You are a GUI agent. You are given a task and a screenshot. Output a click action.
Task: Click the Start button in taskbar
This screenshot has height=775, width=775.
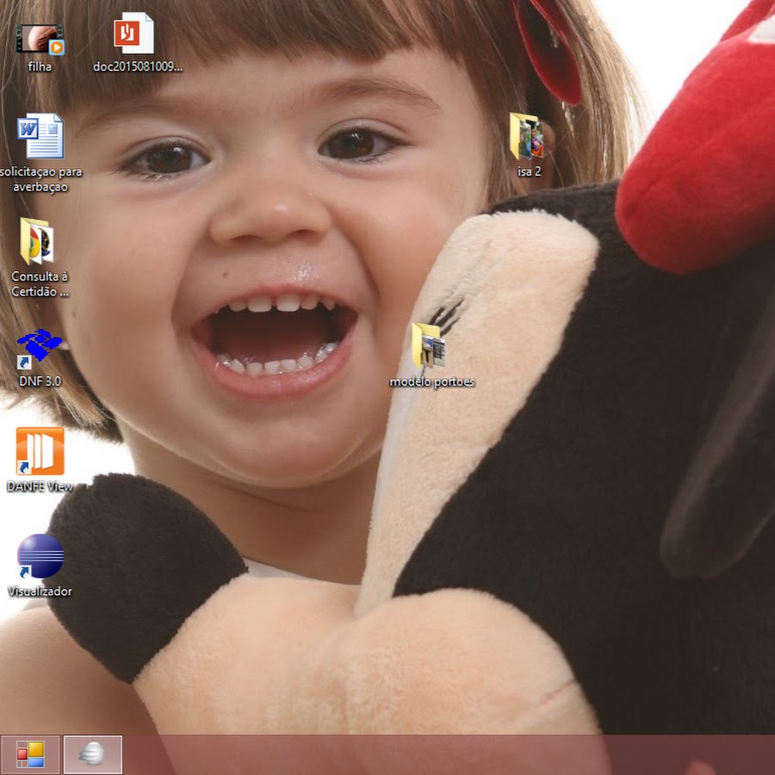point(30,754)
